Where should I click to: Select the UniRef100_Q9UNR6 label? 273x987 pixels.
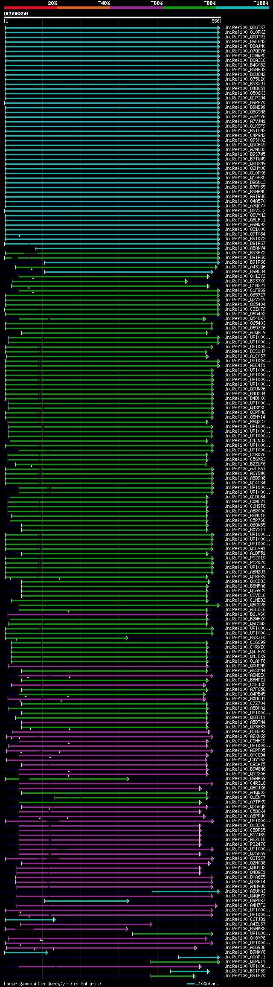coord(245,389)
